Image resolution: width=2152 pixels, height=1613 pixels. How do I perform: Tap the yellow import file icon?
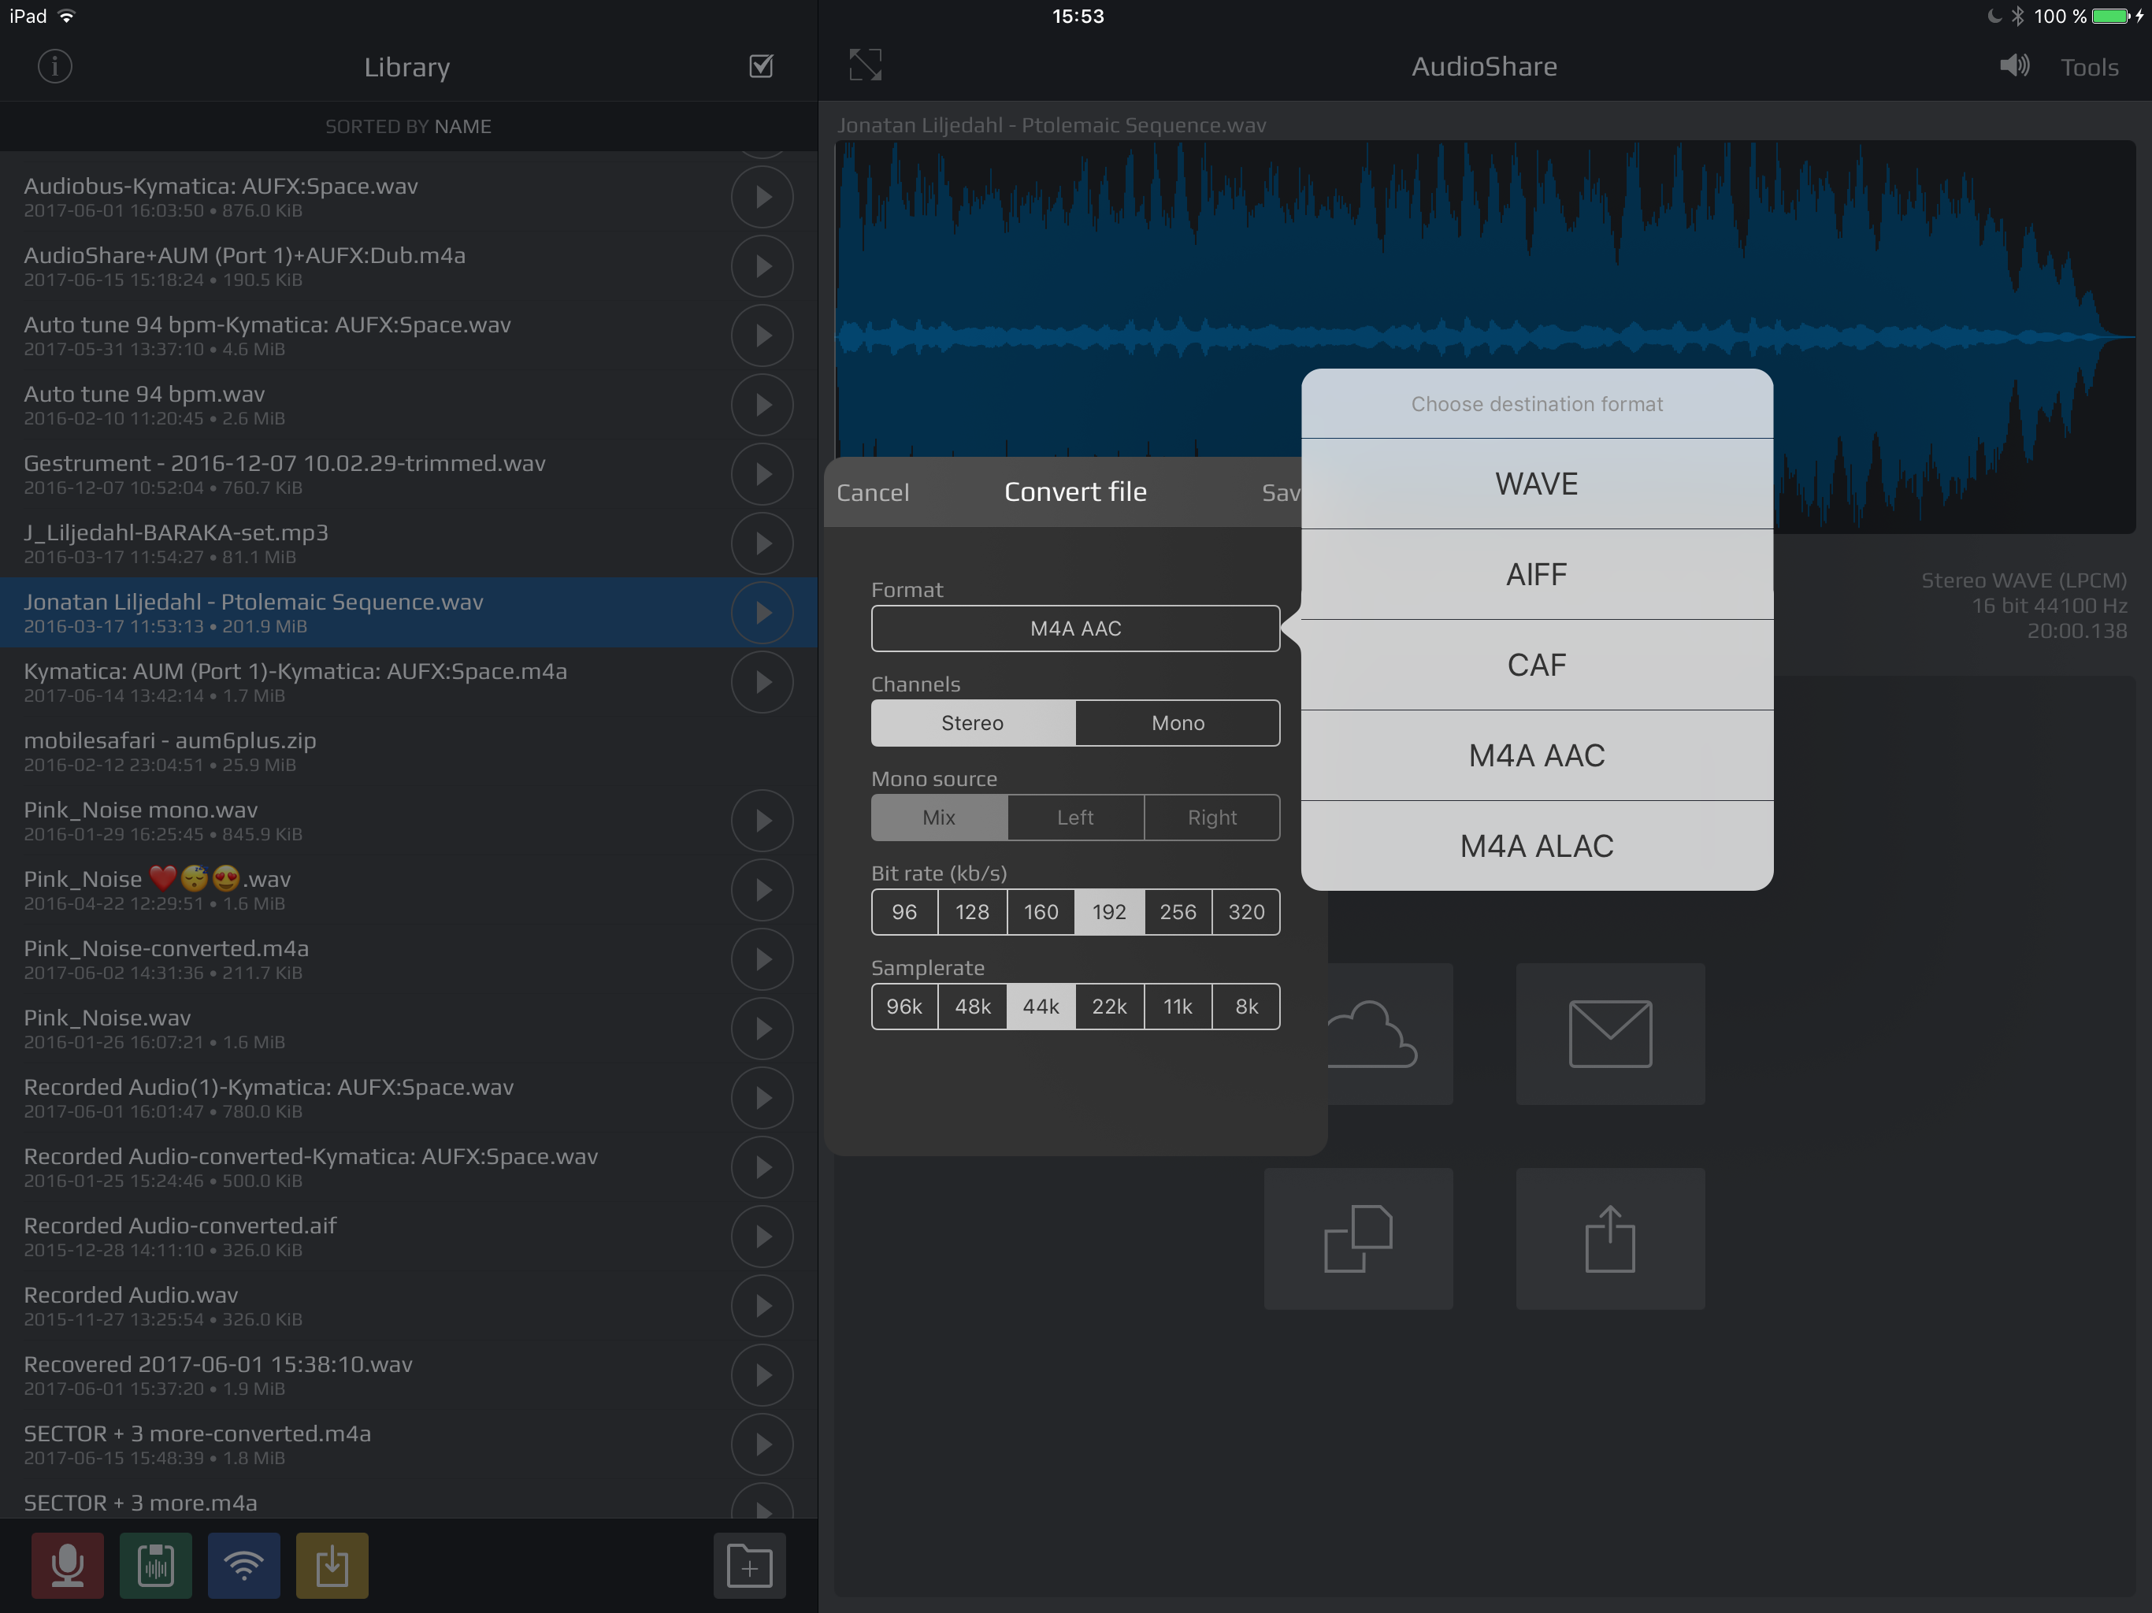click(332, 1565)
